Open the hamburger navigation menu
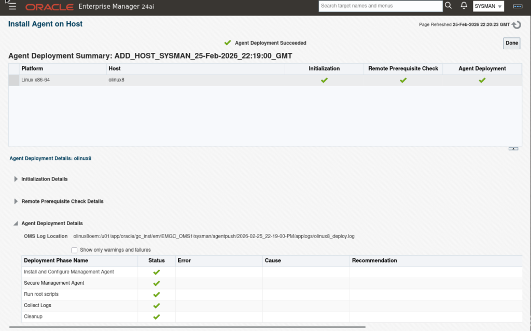531x331 pixels. [12, 6]
